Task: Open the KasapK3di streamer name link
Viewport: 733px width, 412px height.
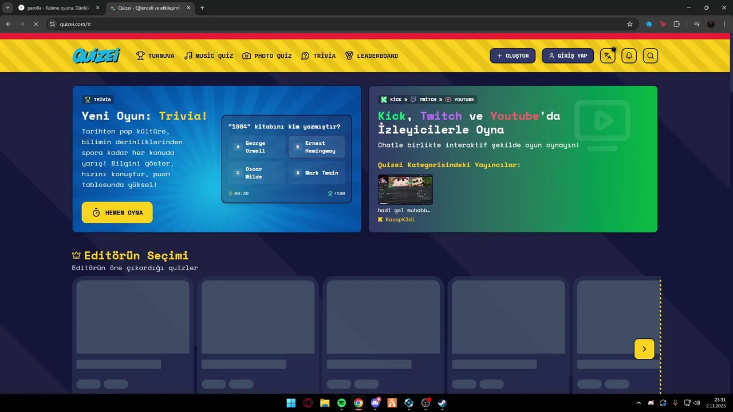Action: [x=396, y=219]
